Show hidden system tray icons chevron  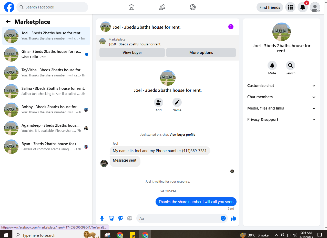[x=277, y=235]
